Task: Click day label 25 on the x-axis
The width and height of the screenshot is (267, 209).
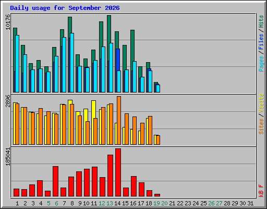Action: (x=203, y=203)
